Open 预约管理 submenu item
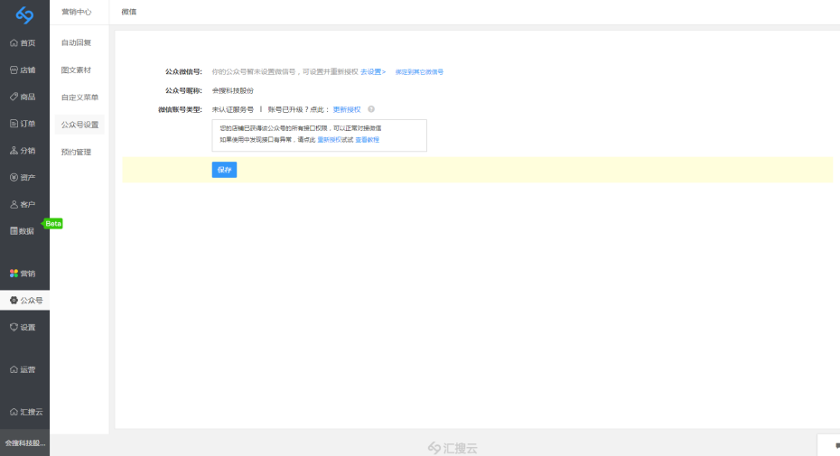 tap(76, 153)
